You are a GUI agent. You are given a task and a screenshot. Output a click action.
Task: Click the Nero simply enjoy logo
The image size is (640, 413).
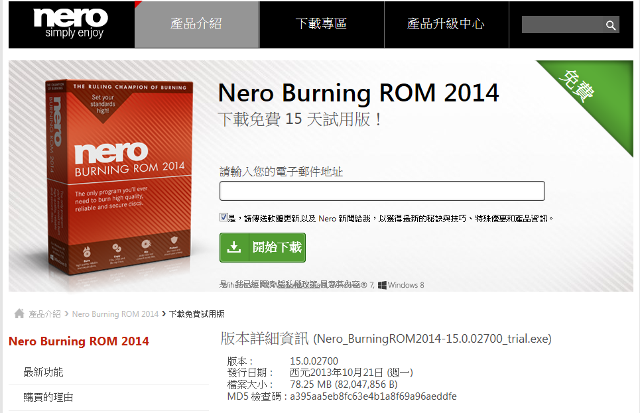70,23
